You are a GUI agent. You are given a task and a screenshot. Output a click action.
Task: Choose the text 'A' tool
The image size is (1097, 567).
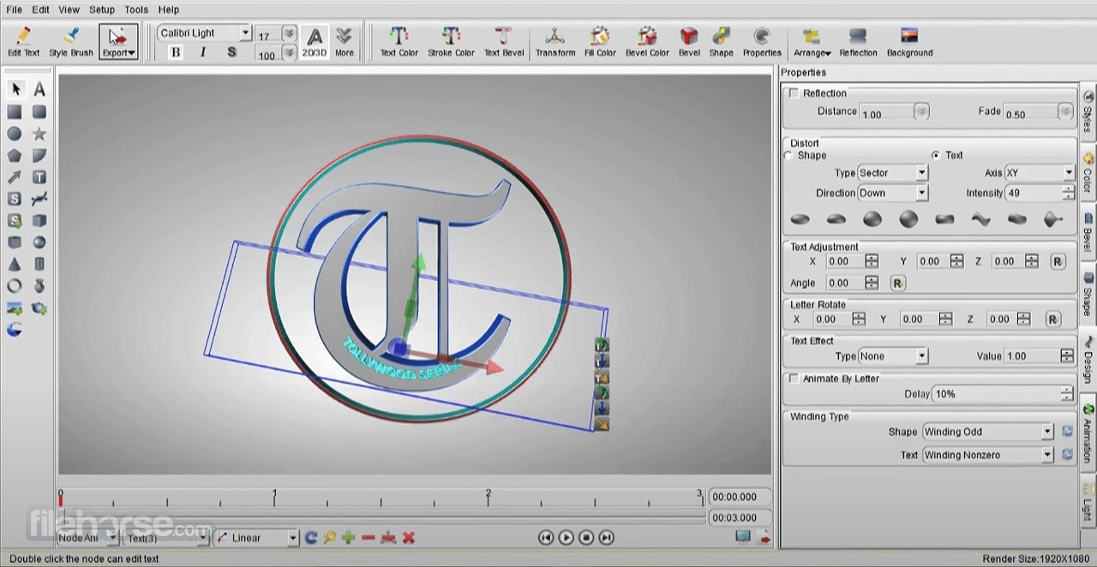39,89
